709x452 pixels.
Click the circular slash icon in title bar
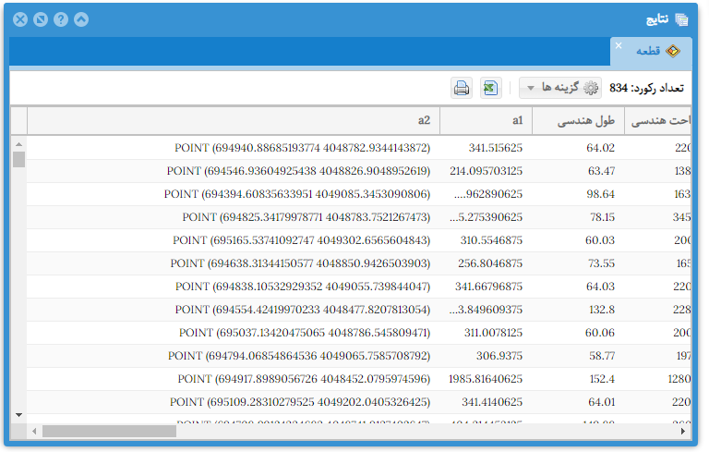click(x=41, y=19)
